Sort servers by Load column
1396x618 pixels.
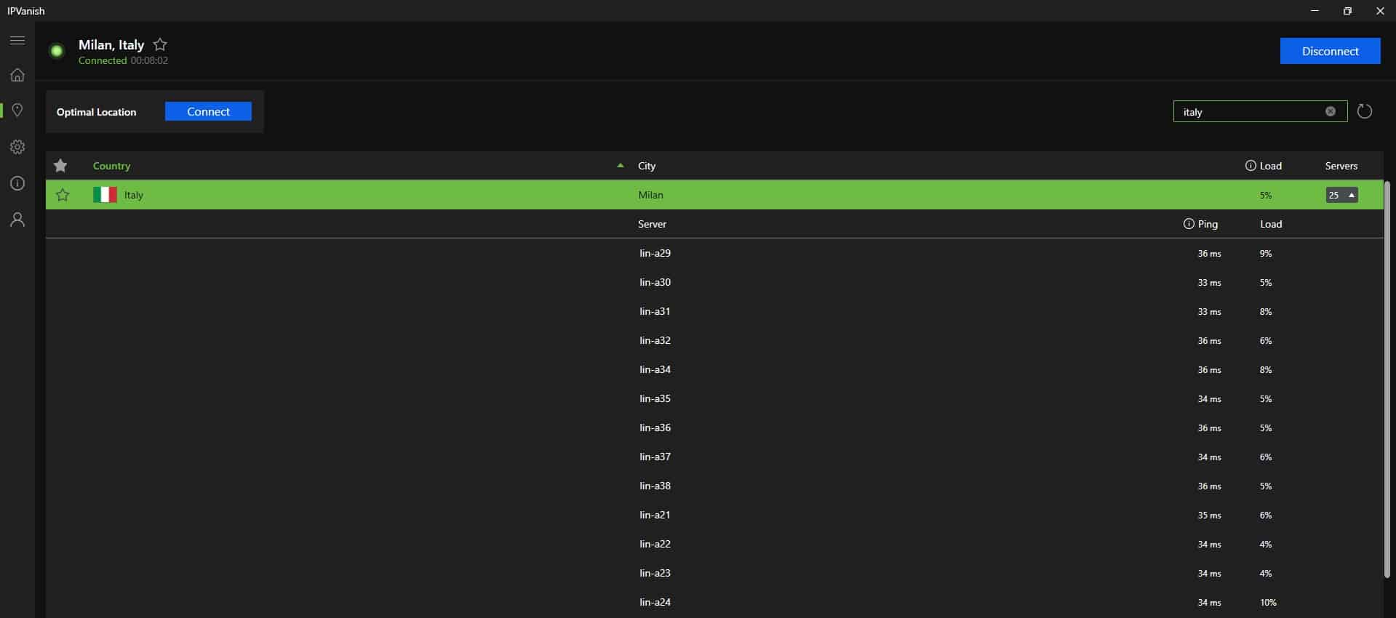pyautogui.click(x=1271, y=224)
